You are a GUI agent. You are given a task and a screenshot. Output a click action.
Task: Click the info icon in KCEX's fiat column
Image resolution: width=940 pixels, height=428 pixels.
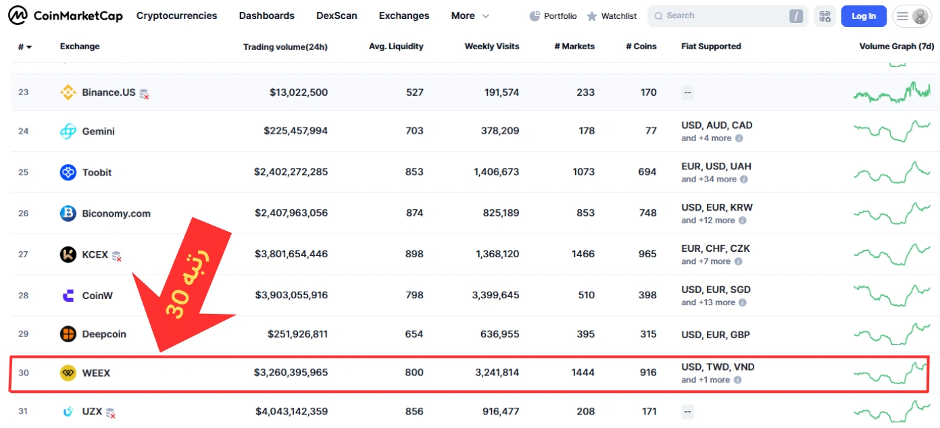point(738,262)
